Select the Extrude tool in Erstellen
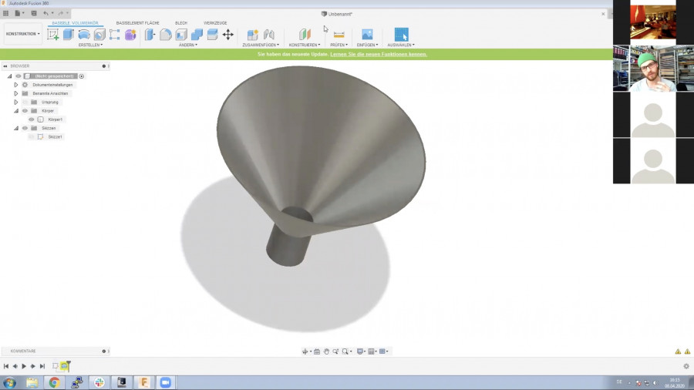 click(69, 35)
